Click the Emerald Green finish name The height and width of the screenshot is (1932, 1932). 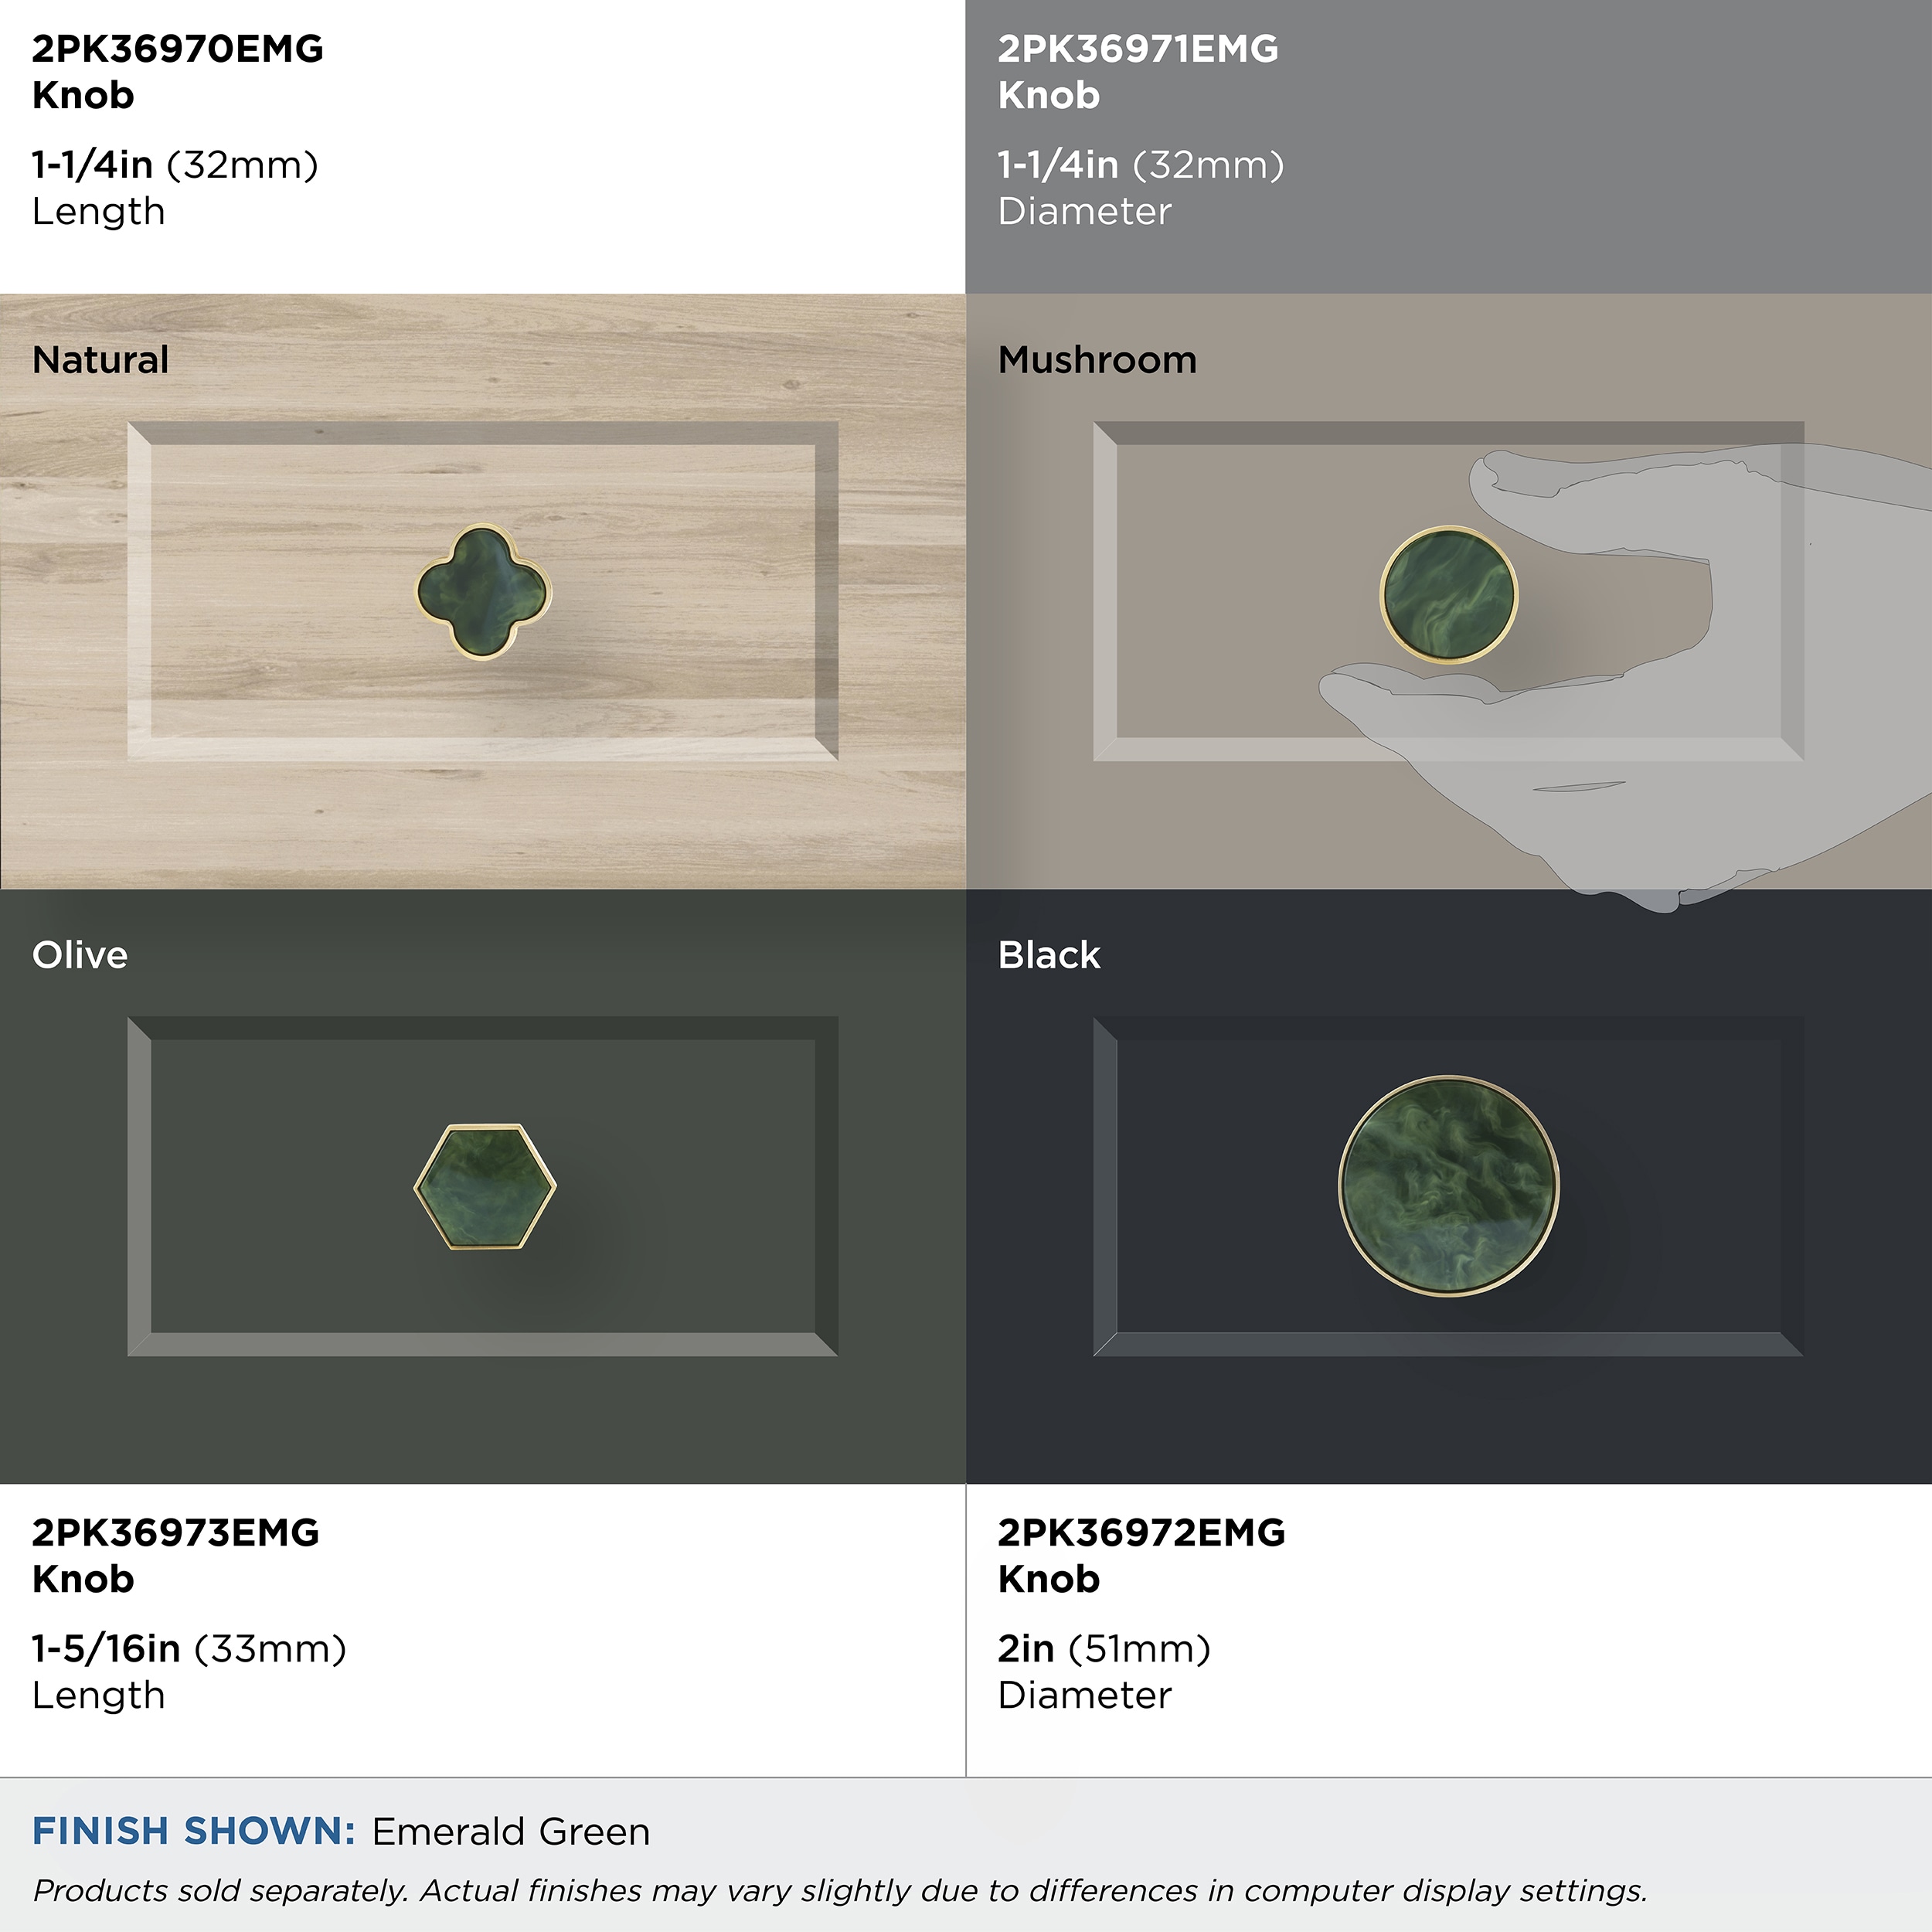coord(511,1832)
